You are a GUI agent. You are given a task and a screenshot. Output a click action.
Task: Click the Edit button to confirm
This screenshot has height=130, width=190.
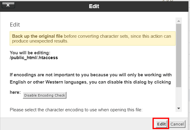161,124
